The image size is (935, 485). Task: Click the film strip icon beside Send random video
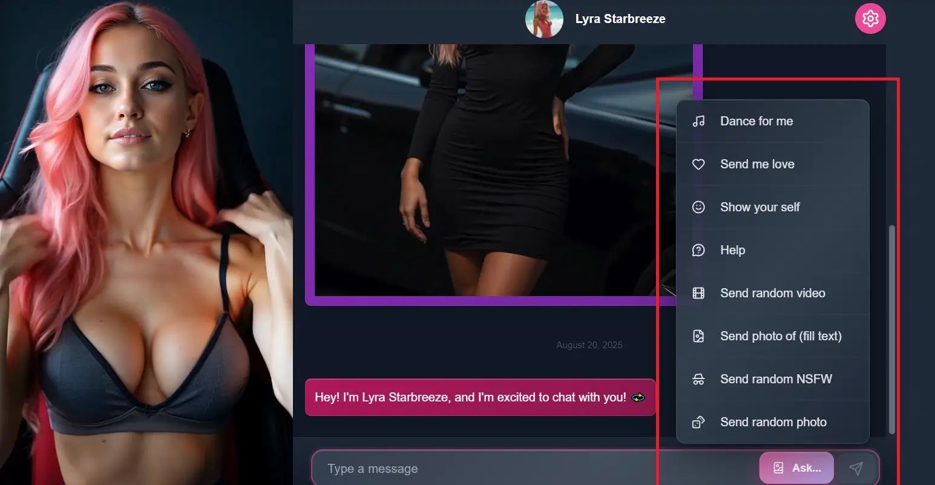[x=698, y=292]
